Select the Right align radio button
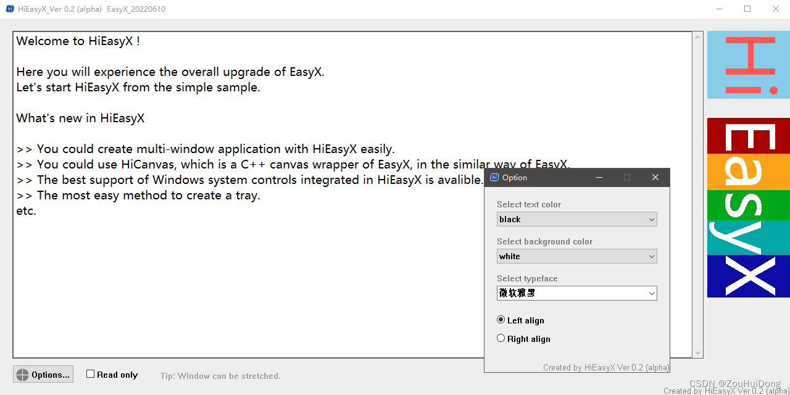This screenshot has width=790, height=395. coord(523,339)
